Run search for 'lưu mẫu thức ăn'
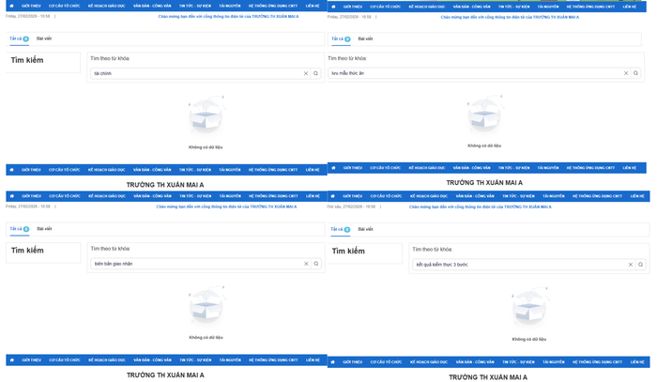Image resolution: width=657 pixels, height=382 pixels. pos(637,73)
